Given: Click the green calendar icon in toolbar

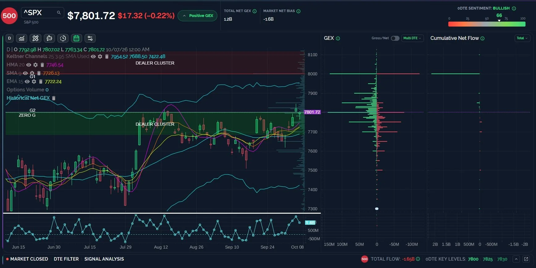Looking at the screenshot, I should click(x=77, y=38).
